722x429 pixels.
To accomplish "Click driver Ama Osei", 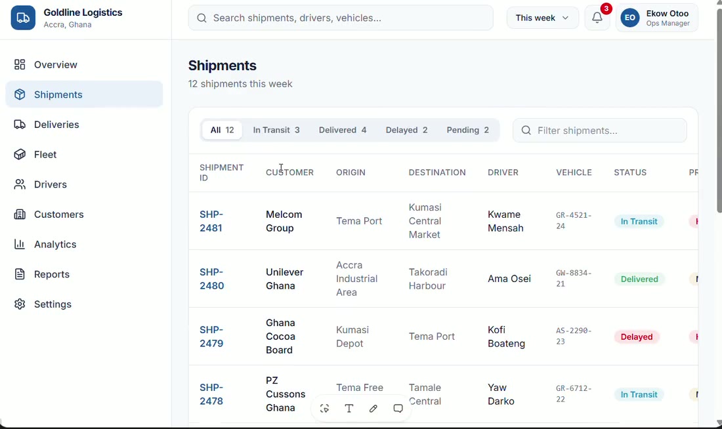I will (509, 279).
